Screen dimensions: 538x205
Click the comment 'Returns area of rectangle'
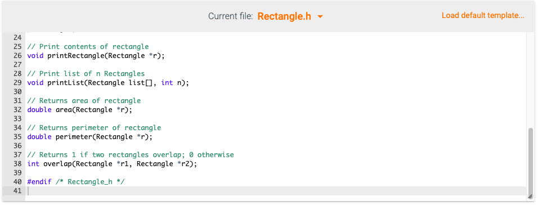point(84,101)
